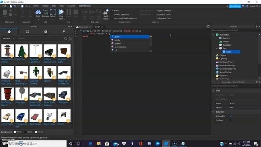
Task: Open Microsoft Edge from the taskbar
Action: click(x=90, y=143)
